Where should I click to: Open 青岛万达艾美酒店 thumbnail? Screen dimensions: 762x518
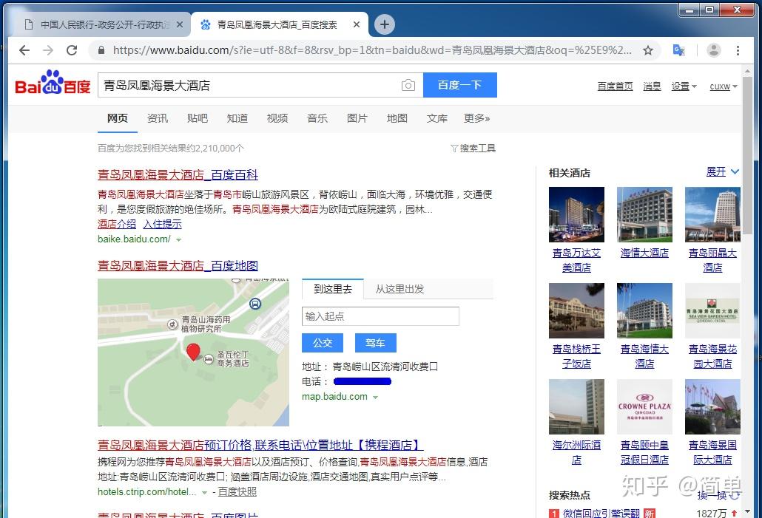[576, 214]
